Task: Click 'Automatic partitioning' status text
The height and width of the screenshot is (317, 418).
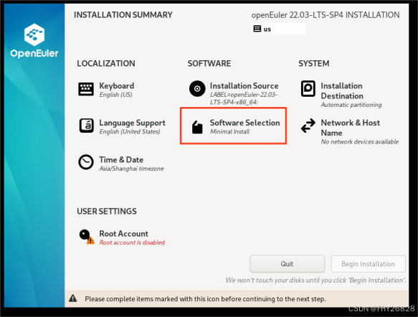Action: coord(351,105)
